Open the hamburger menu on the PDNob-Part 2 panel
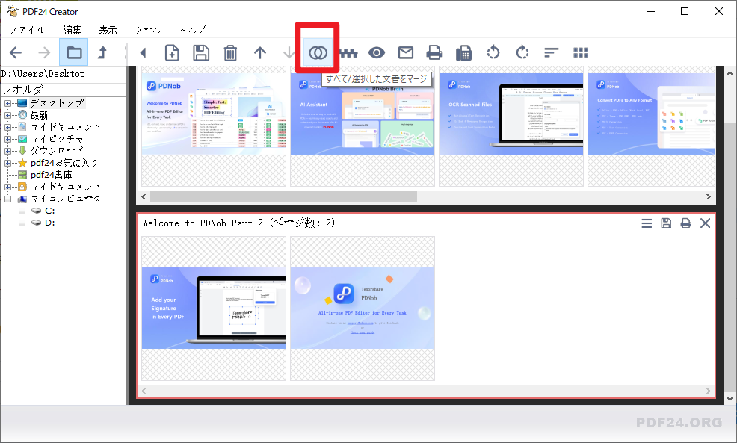The width and height of the screenshot is (737, 443). click(647, 223)
